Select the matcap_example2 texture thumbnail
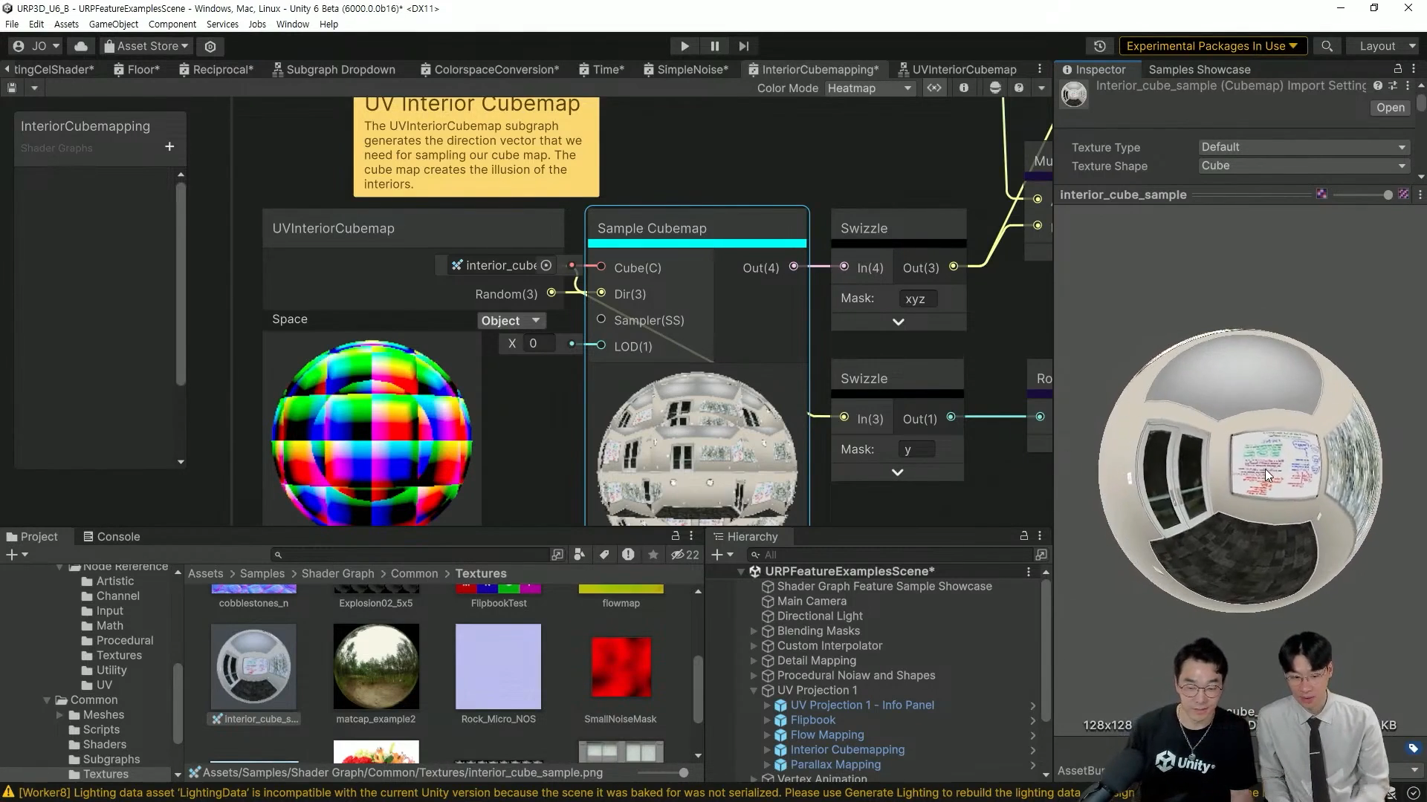Screen dimensions: 1427x802 coord(376,667)
